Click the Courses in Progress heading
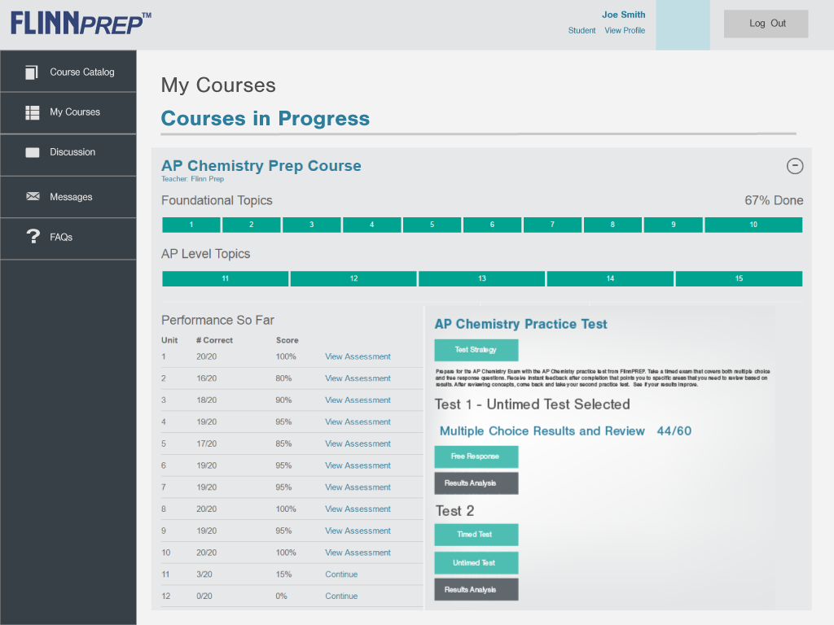The image size is (834, 625). click(265, 119)
